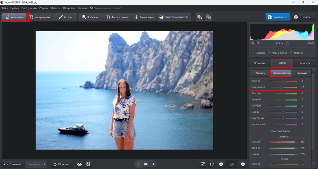Zoom out with the minus icon
Viewport: 318px width, 169px height.
(x=221, y=164)
